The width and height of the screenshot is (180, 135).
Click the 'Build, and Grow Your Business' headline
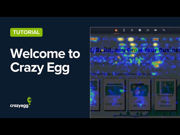(138, 50)
